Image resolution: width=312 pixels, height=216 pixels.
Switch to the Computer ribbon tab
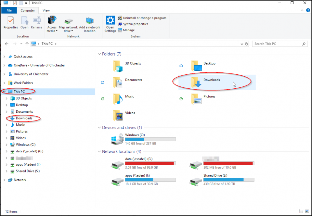pyautogui.click(x=28, y=10)
